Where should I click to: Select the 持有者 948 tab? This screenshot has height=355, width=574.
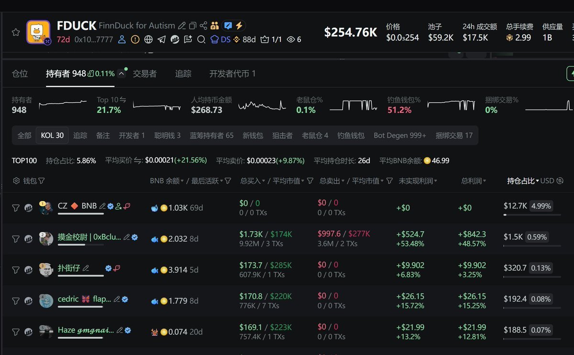(x=66, y=74)
